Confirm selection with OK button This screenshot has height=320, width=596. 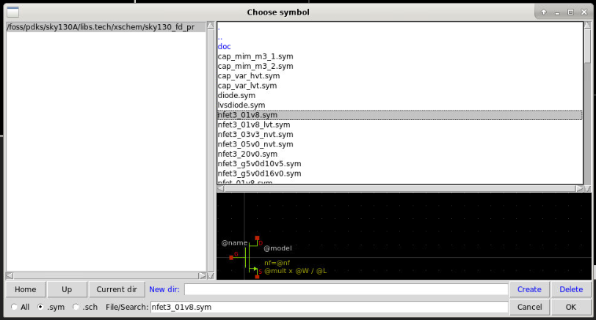[x=571, y=307]
